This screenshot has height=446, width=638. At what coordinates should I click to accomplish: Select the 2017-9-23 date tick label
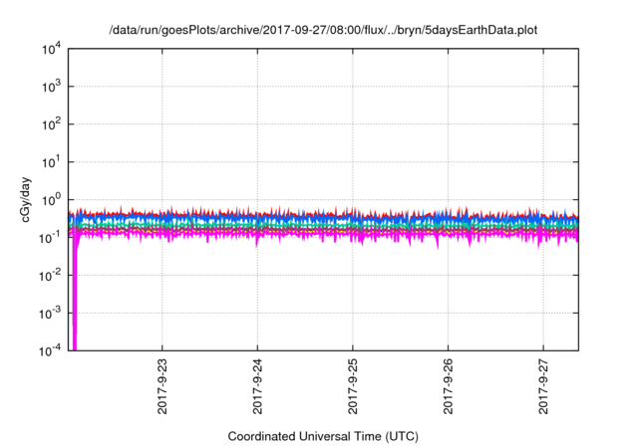161,386
